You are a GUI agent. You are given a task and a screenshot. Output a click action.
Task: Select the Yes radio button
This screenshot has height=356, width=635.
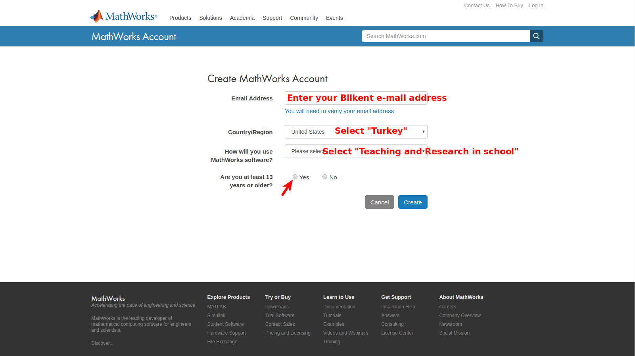click(295, 177)
